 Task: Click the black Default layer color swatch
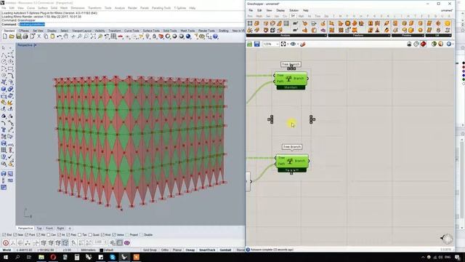click(101, 250)
